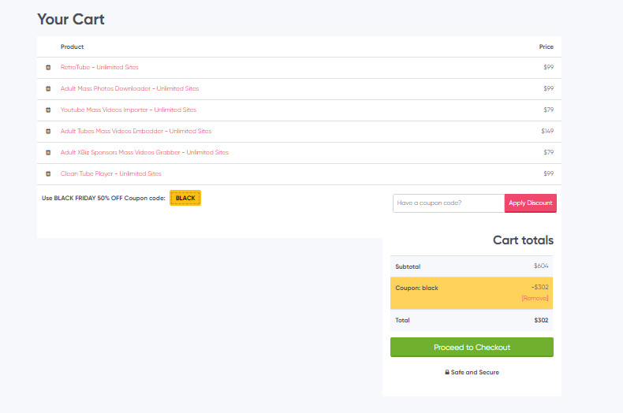Image resolution: width=623 pixels, height=413 pixels.
Task: Click the Subtotal $604 value
Action: pyautogui.click(x=541, y=266)
